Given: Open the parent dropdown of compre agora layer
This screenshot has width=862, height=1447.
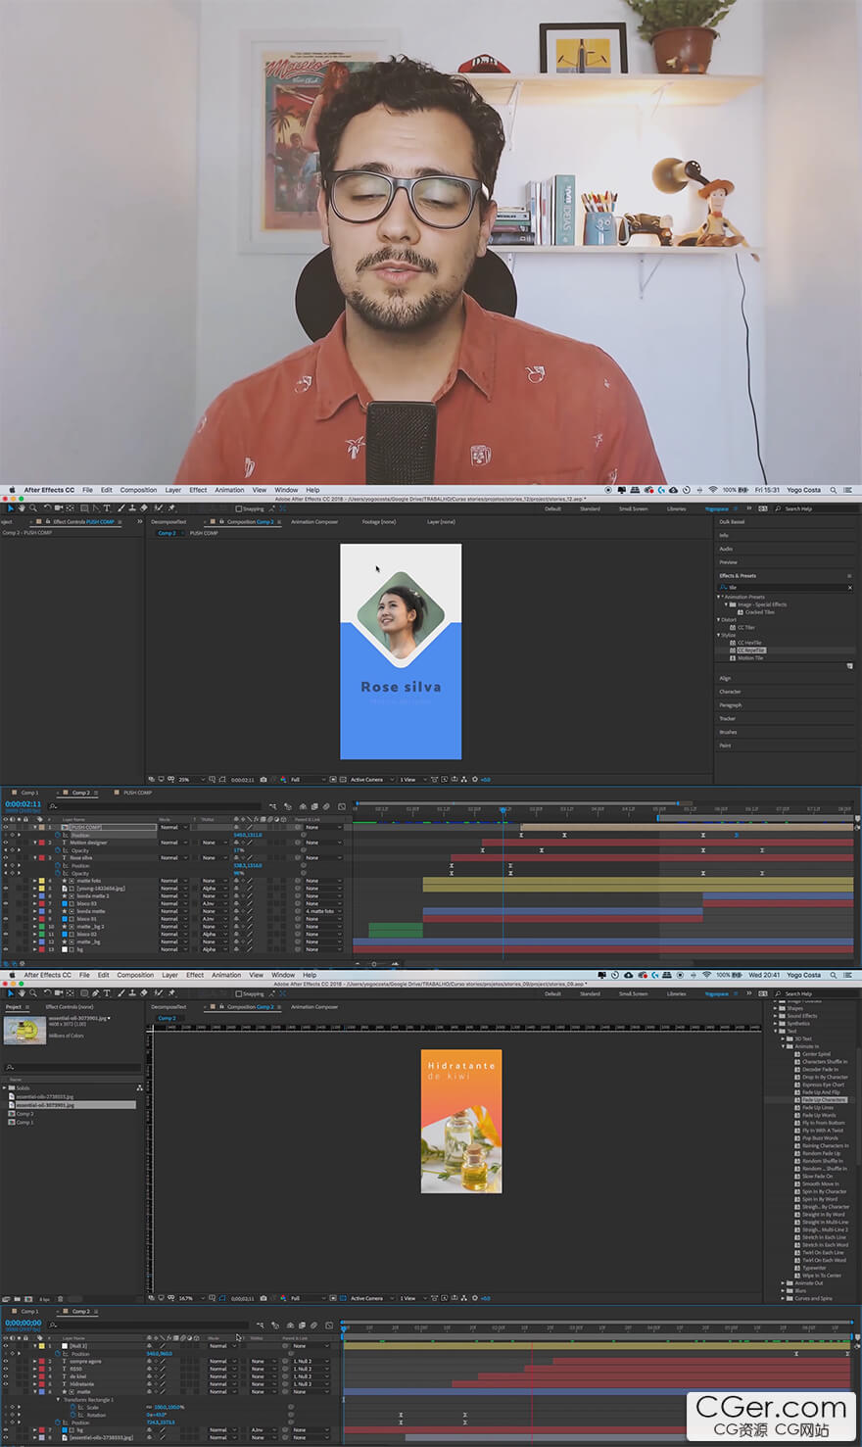Looking at the screenshot, I should tap(311, 1361).
